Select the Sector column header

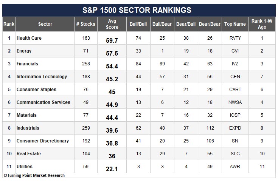[45, 24]
